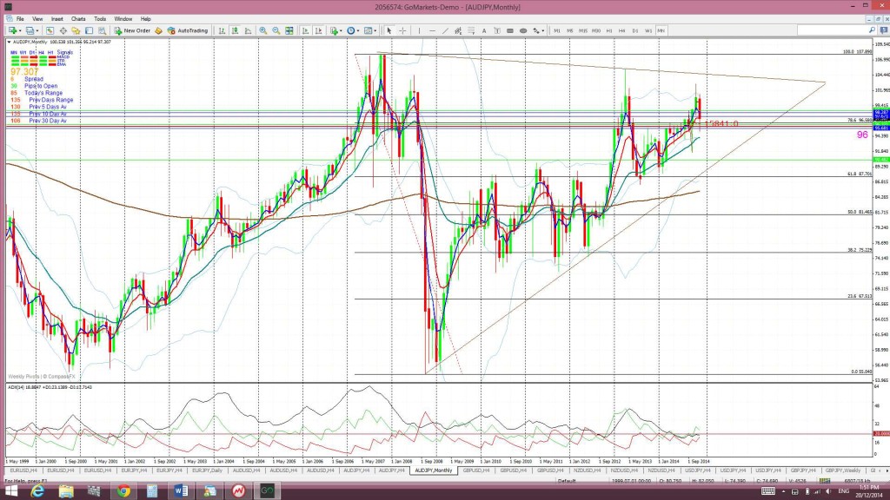This screenshot has height=500, width=890.
Task: Switch timeframe to W1
Action: point(648,30)
